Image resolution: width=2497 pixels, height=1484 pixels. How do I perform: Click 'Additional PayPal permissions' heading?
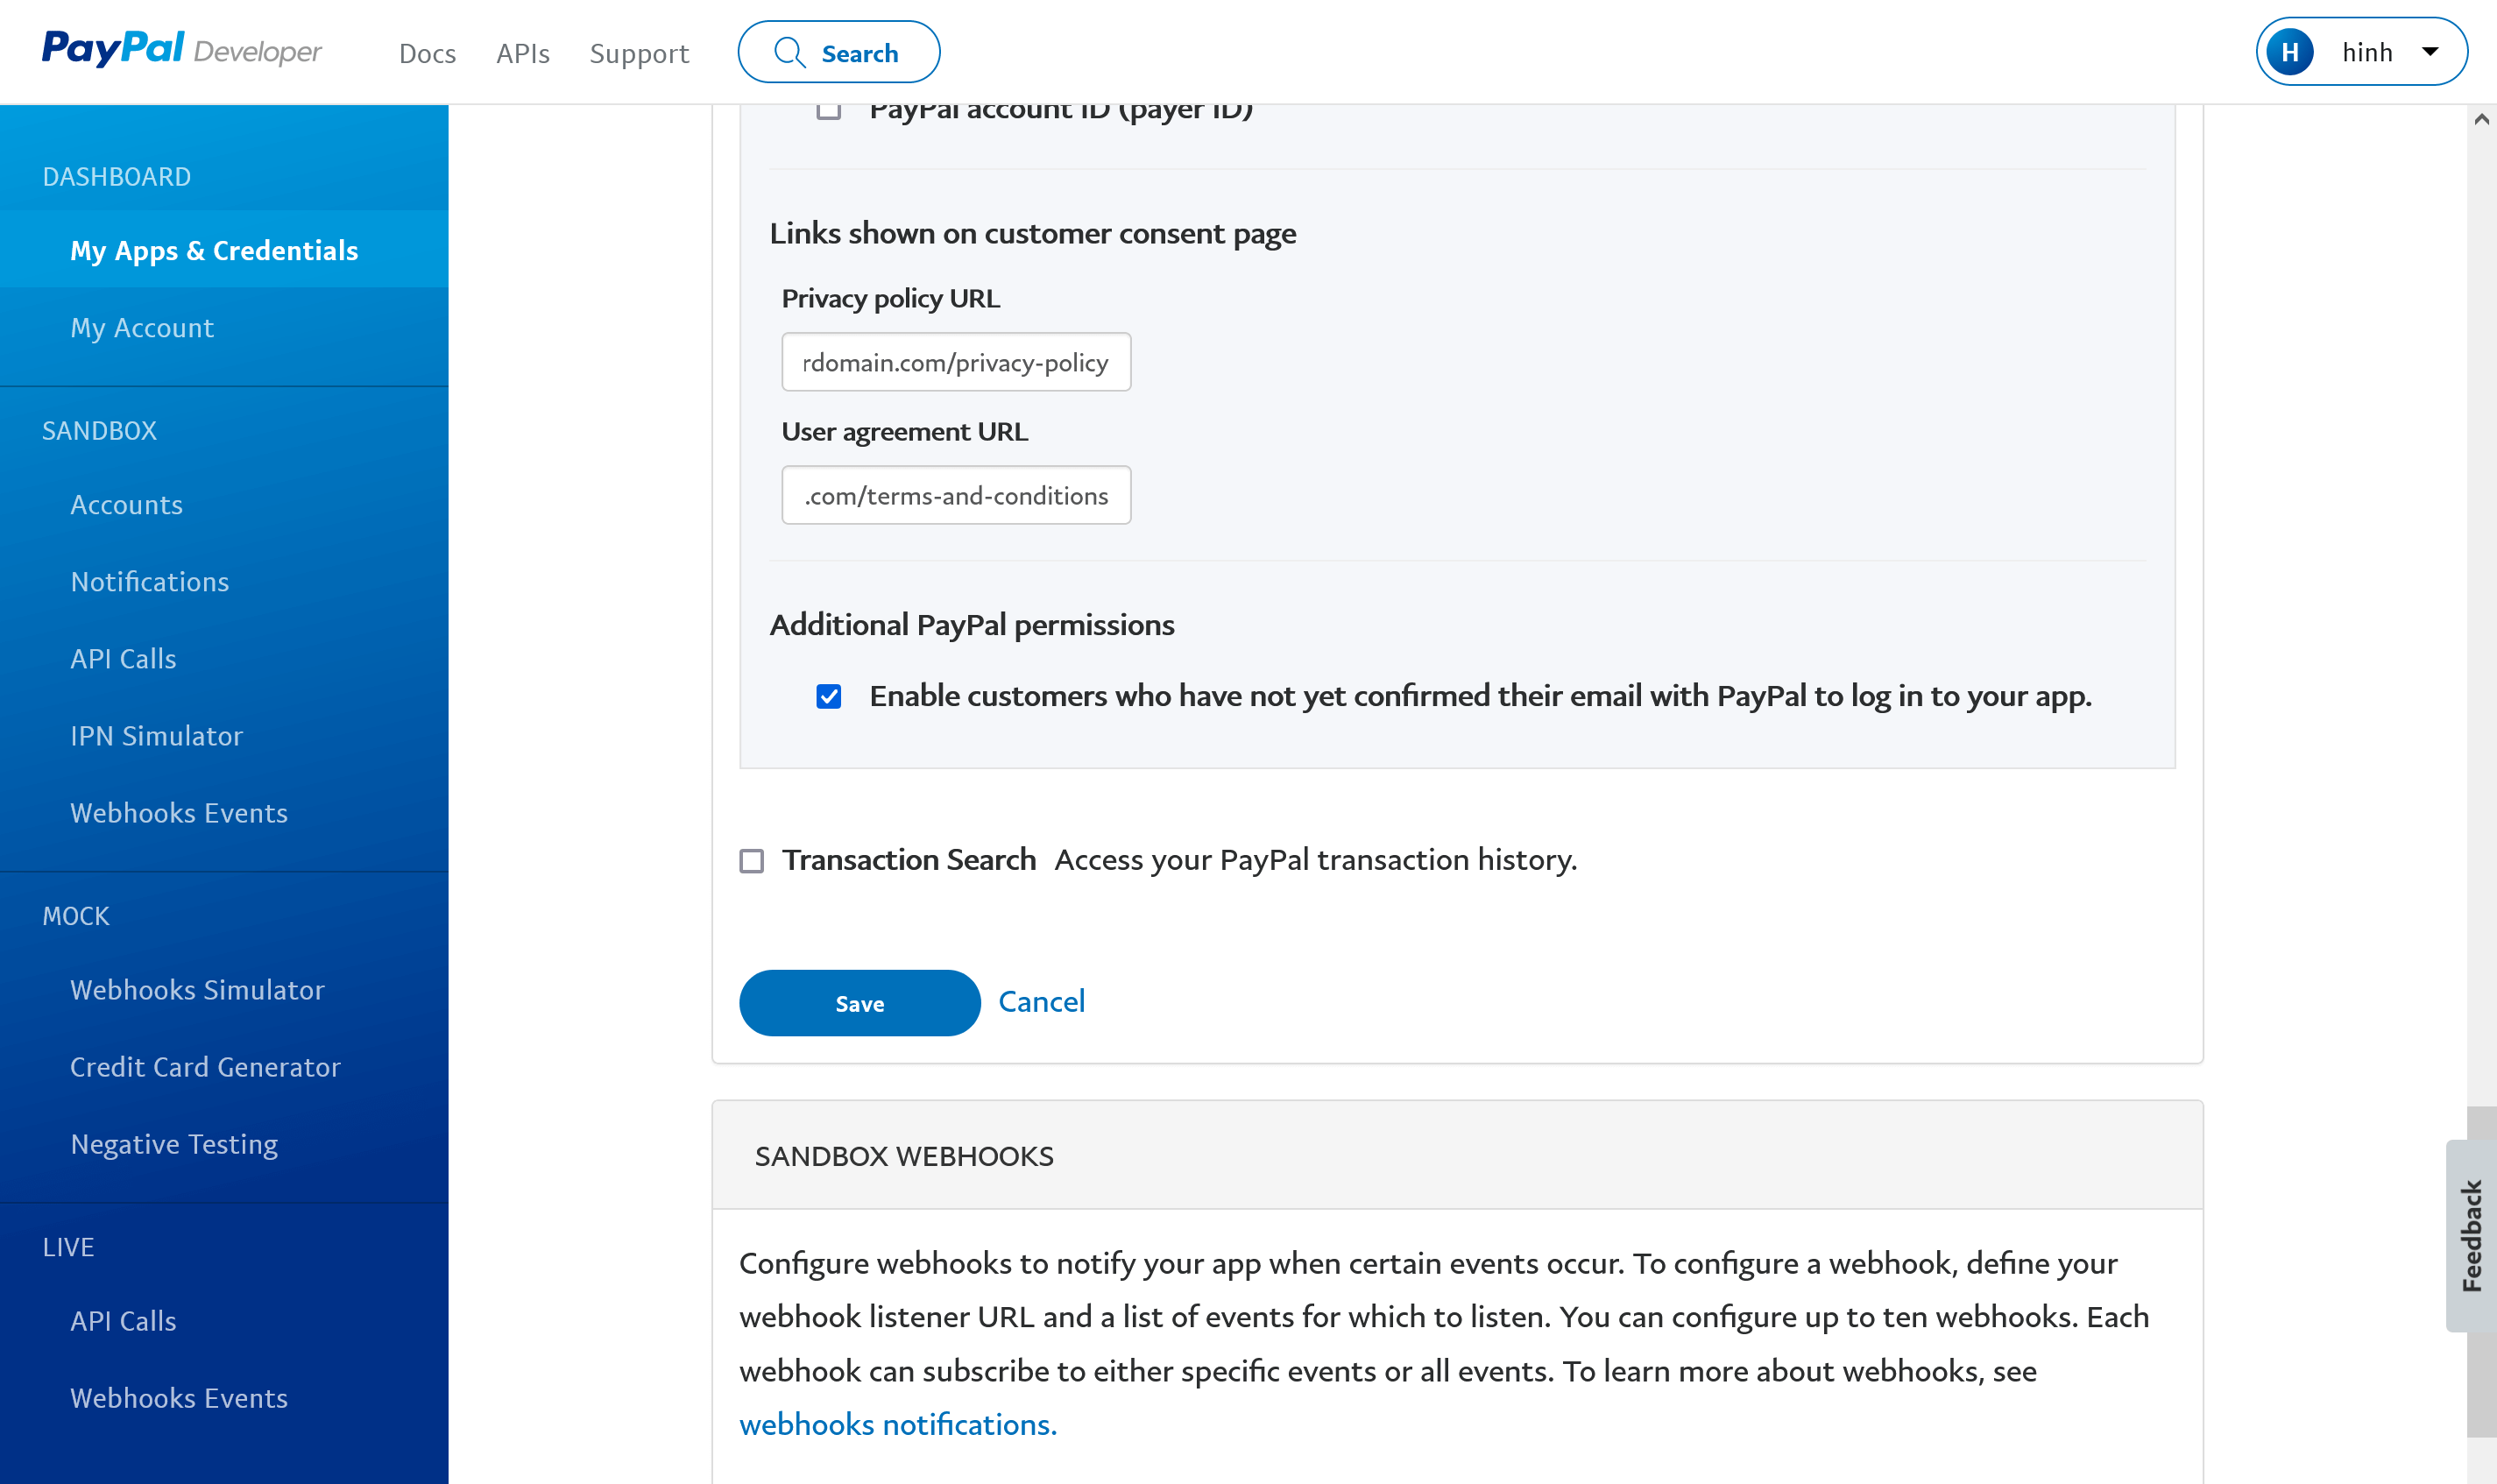point(972,625)
